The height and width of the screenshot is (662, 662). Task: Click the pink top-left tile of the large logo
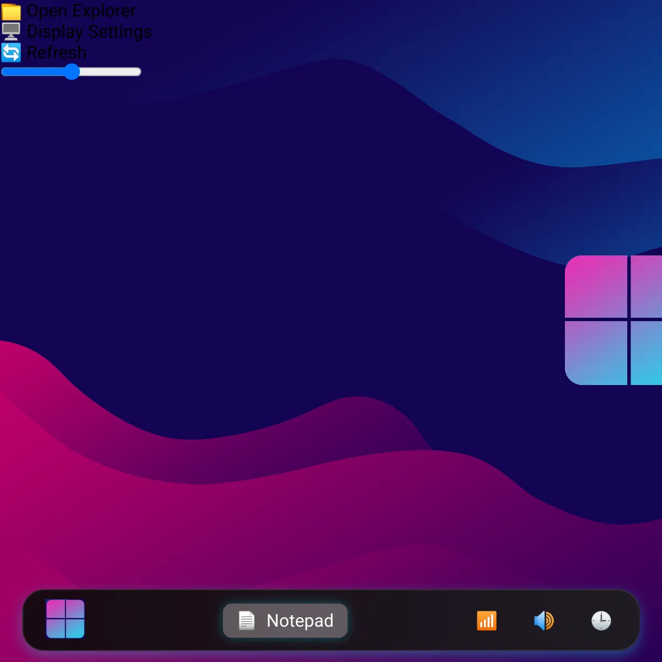pos(596,287)
